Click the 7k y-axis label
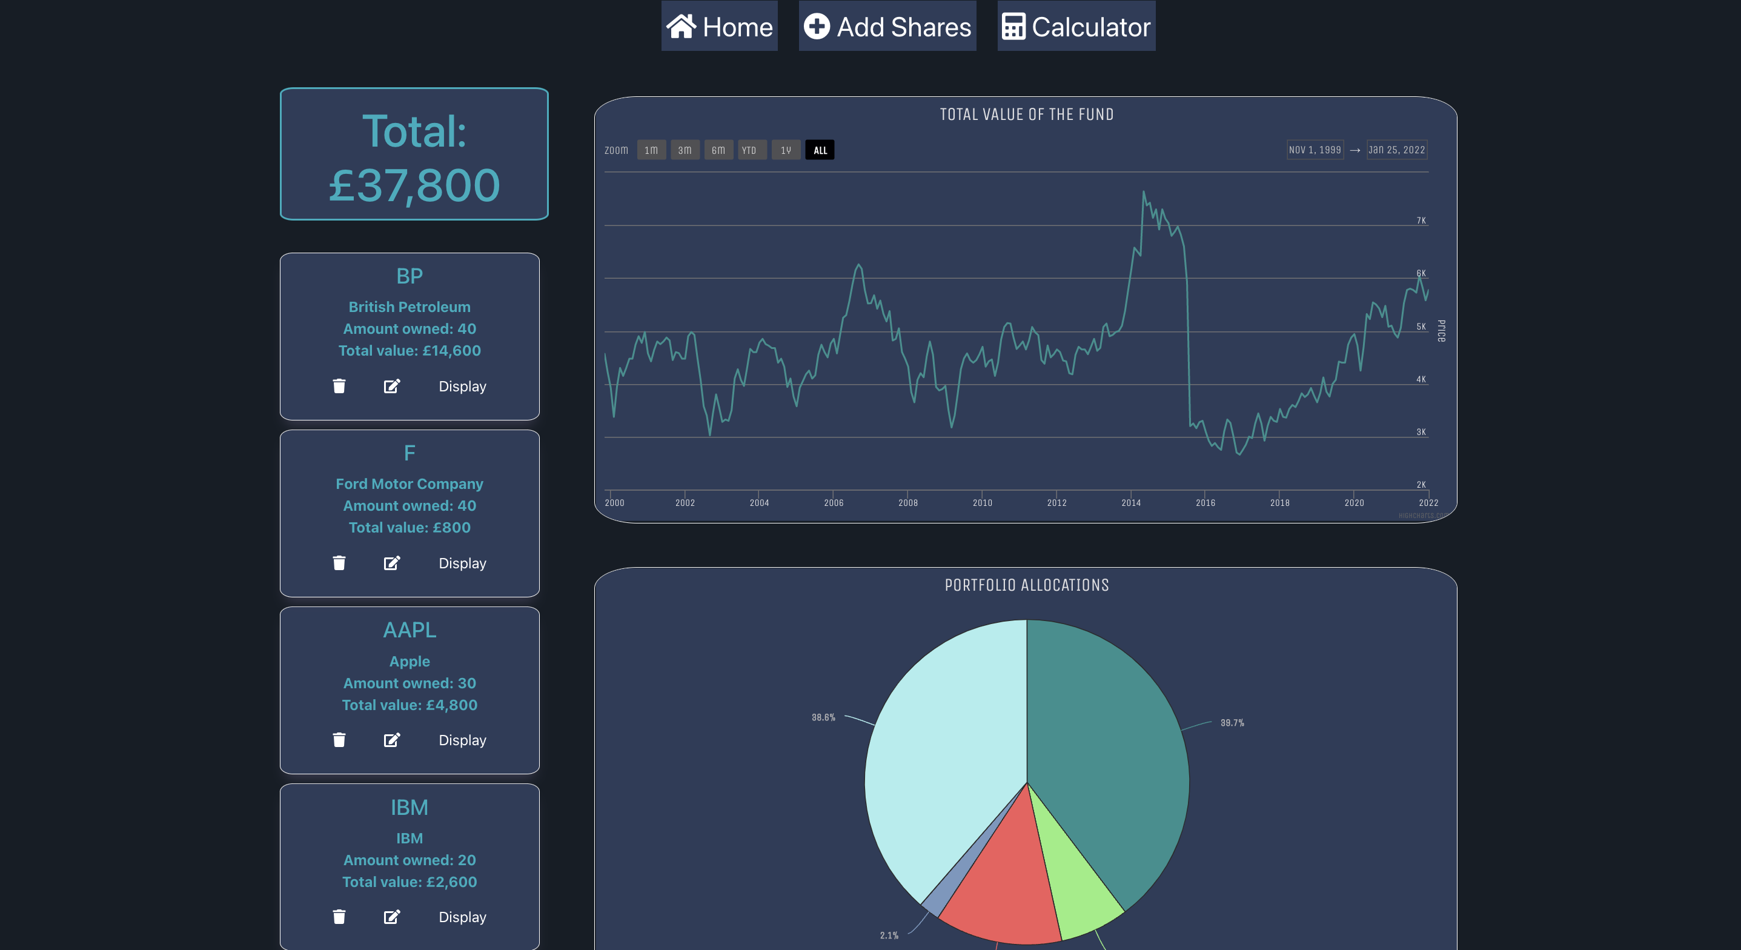Viewport: 1741px width, 950px height. click(1421, 221)
